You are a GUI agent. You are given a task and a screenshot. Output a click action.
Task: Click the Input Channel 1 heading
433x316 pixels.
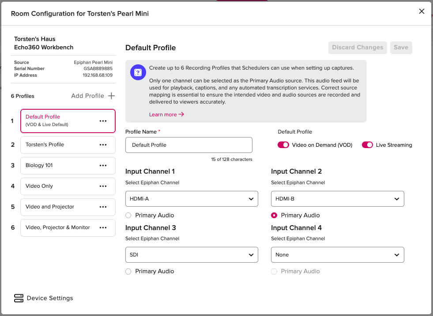pos(150,171)
